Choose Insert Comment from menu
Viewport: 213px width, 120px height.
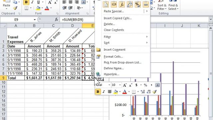pos(114,50)
